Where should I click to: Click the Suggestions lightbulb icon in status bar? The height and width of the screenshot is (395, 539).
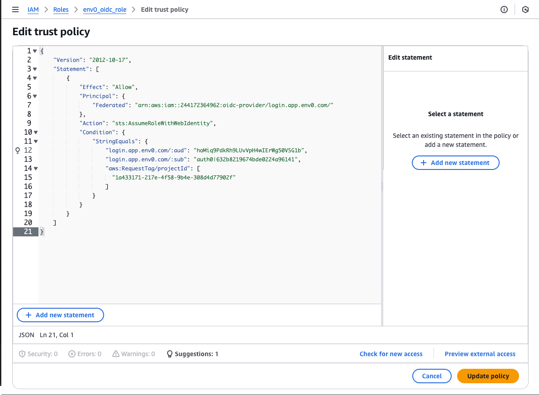coord(169,354)
